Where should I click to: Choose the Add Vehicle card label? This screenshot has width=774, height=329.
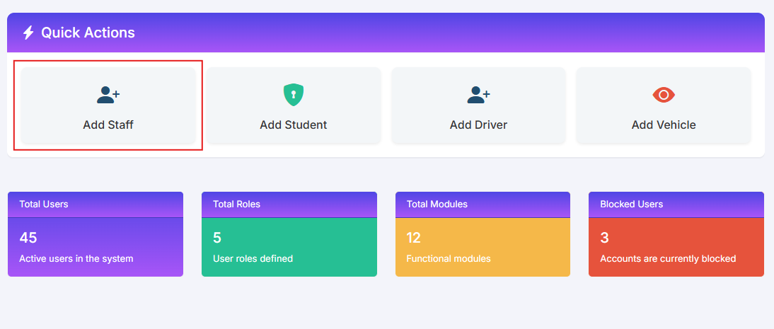(x=664, y=125)
